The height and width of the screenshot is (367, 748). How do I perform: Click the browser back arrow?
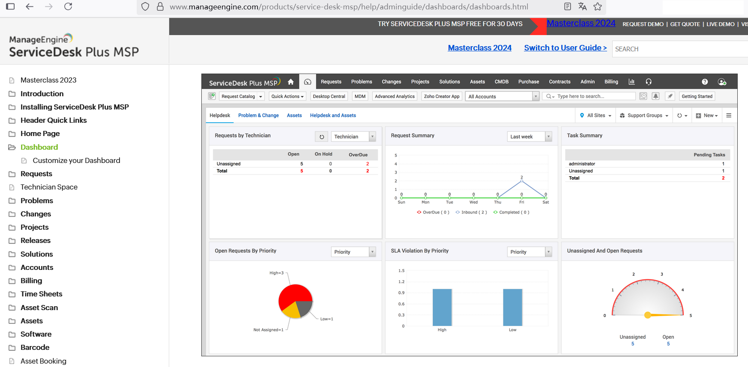(30, 6)
